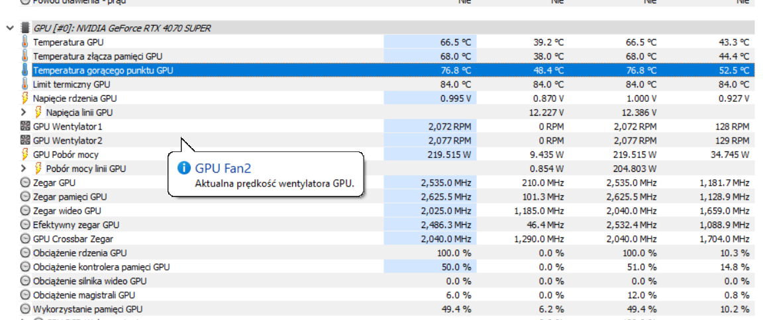
Task: Click thermometer icon for Temperatura złącza pamięci GPU
Action: point(25,56)
